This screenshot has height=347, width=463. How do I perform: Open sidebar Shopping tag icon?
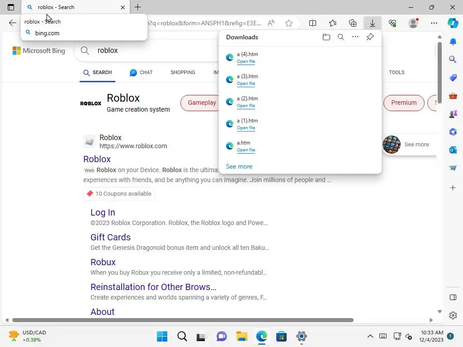pos(453,78)
